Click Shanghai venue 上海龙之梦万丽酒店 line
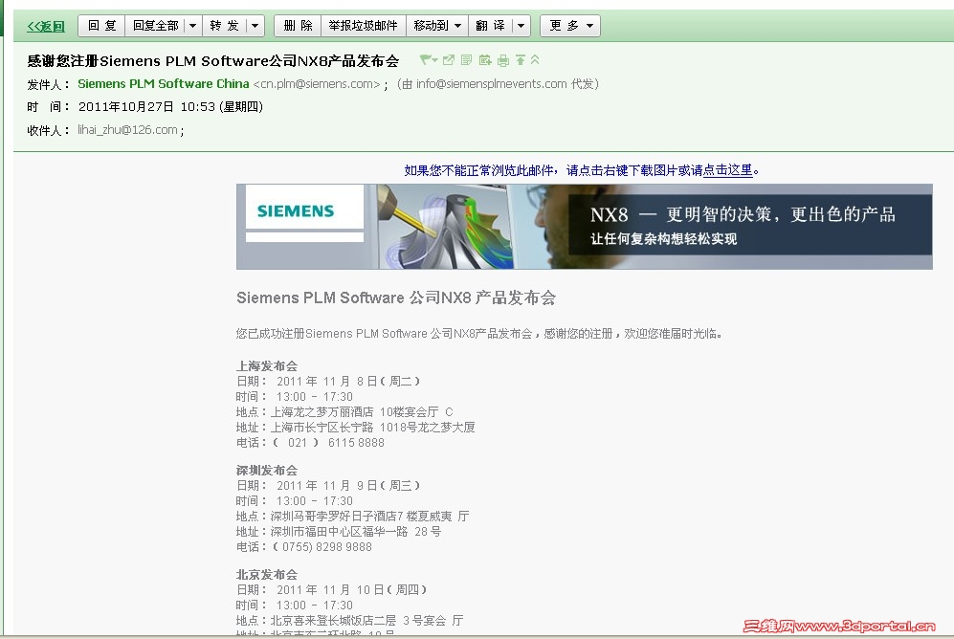Screen dimensions: 954x639 click(x=344, y=412)
